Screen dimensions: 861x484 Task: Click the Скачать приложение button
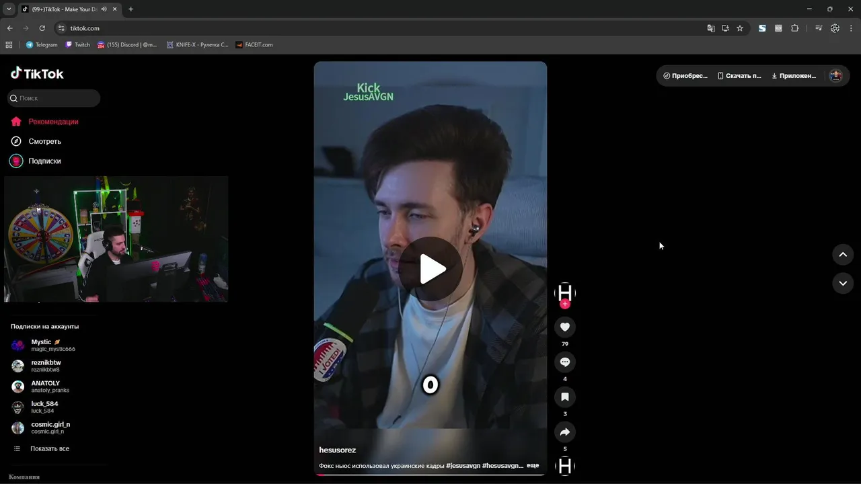(739, 76)
